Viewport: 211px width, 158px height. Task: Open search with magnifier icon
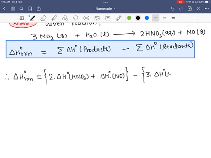(x=22, y=9)
